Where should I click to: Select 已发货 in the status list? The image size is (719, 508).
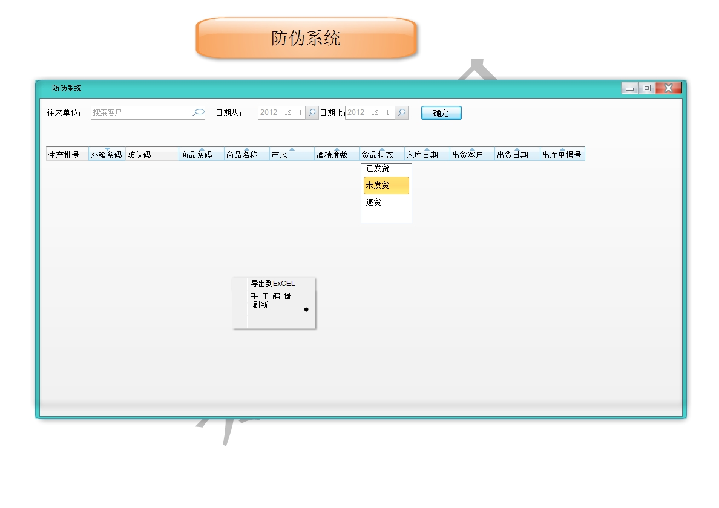pyautogui.click(x=378, y=169)
